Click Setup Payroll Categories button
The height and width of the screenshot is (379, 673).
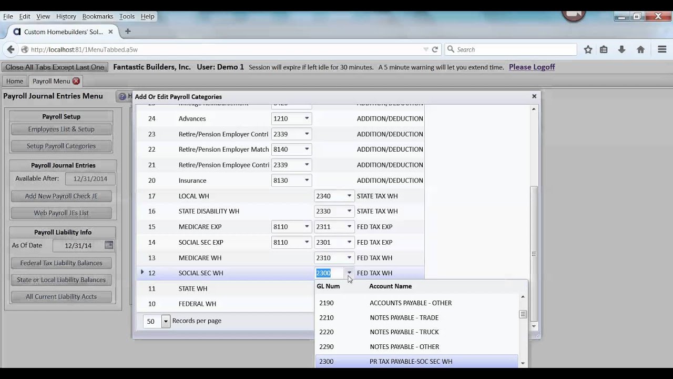(x=62, y=146)
